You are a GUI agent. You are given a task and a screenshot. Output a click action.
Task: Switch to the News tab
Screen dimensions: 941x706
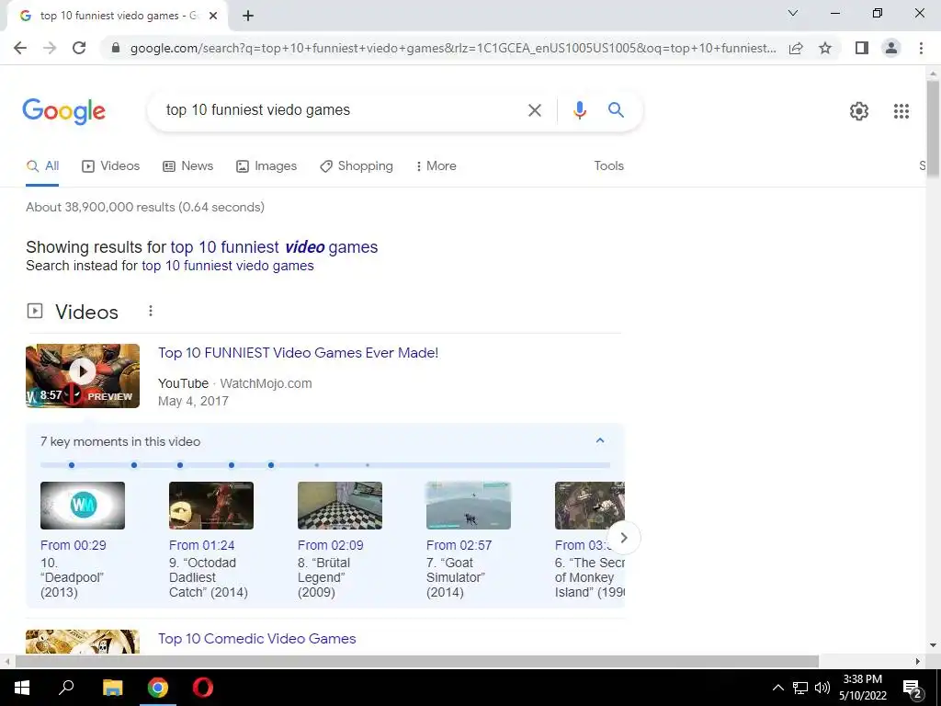click(x=187, y=166)
